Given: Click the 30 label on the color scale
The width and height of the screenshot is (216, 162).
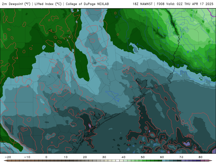Looking at the screenshot, I should point(104,157).
